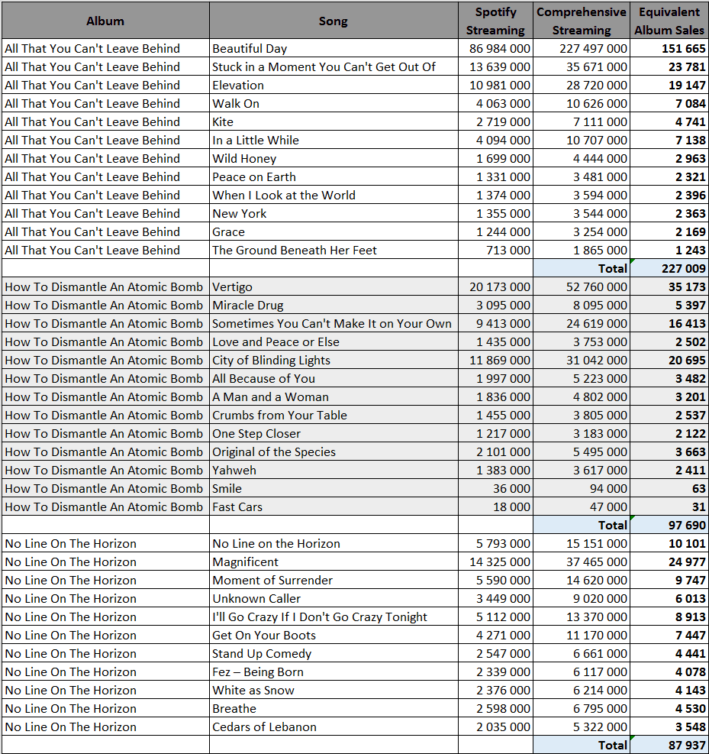Image resolution: width=709 pixels, height=754 pixels.
Task: Click Vertigo's Spotify value 20 173 000
Action: tap(495, 286)
